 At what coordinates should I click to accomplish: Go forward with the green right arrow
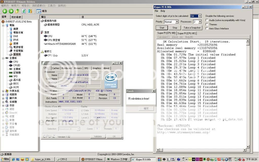point(11,11)
